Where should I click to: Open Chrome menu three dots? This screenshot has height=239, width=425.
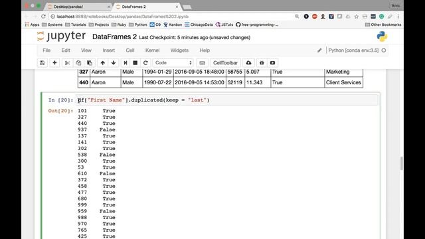[398, 17]
